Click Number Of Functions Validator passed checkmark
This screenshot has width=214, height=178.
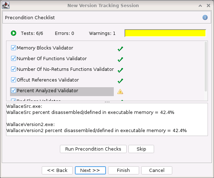(120, 59)
